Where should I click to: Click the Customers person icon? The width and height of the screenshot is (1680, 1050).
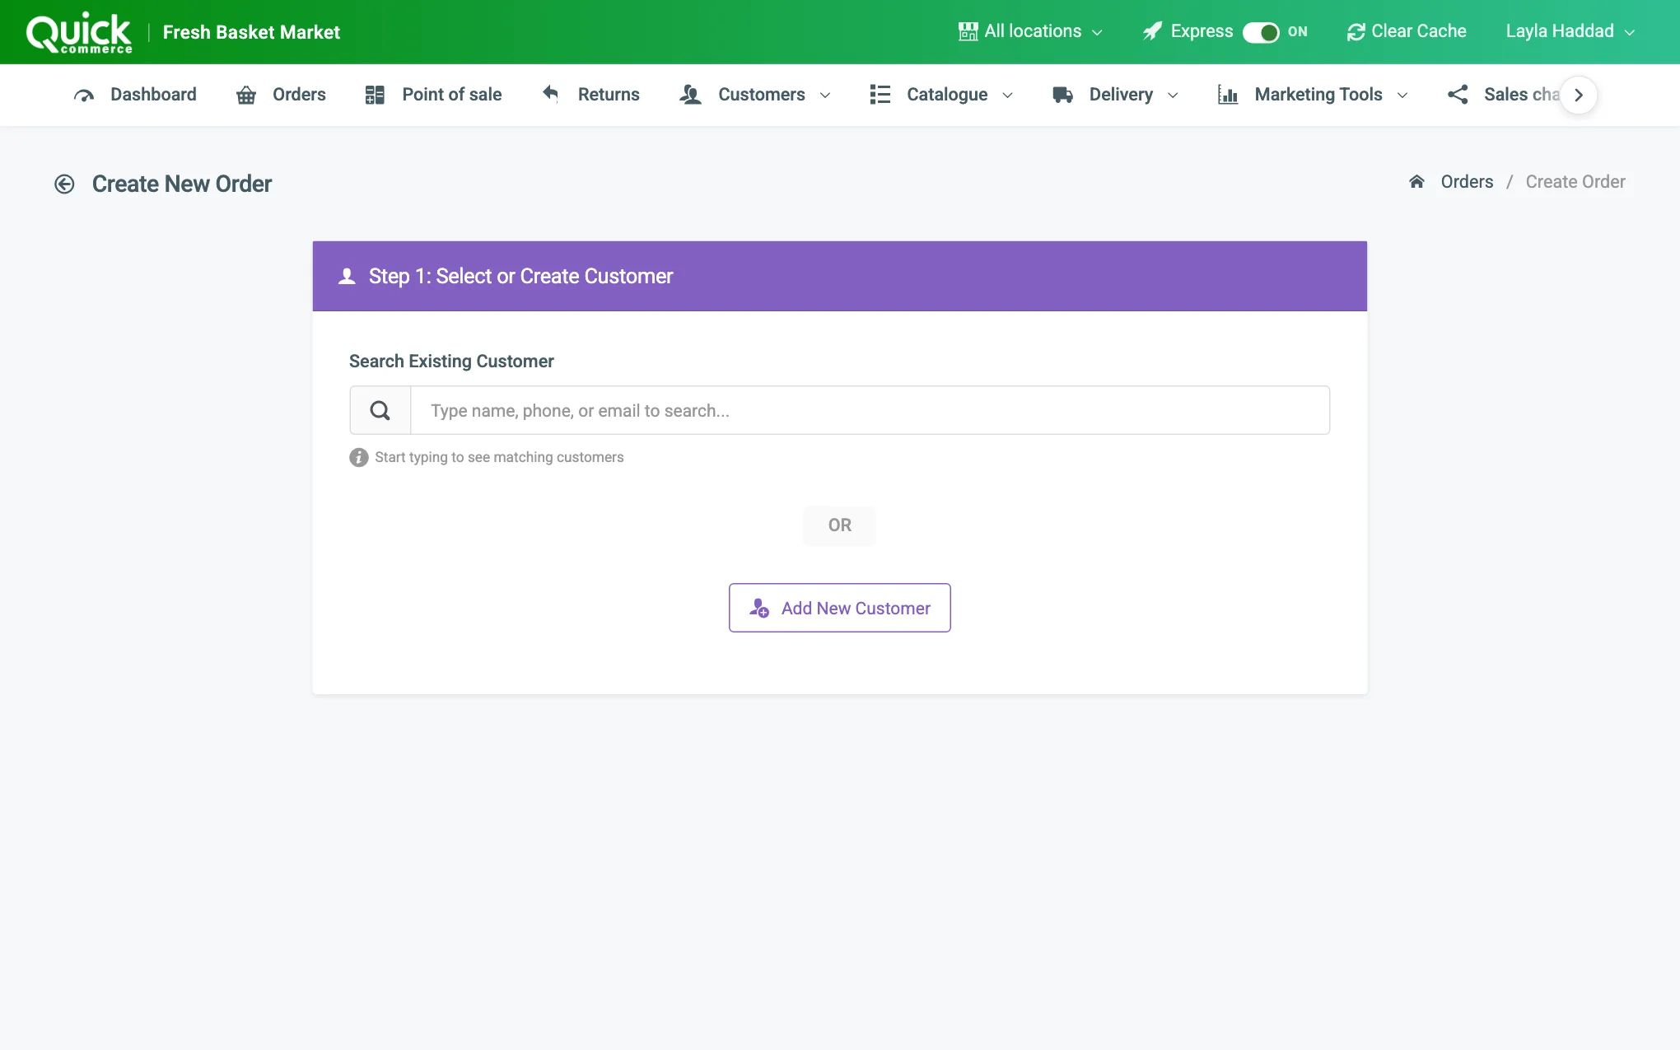pyautogui.click(x=690, y=95)
